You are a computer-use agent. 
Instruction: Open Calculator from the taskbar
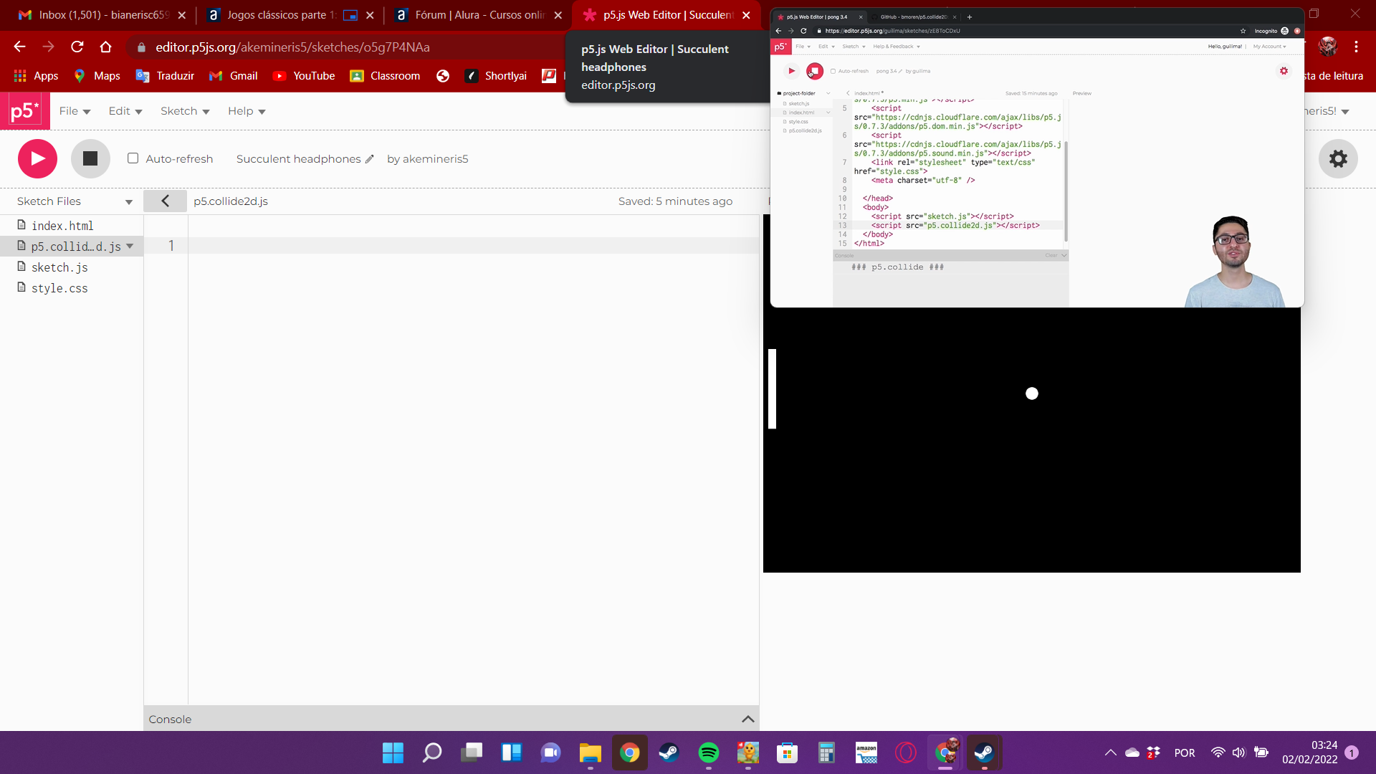click(826, 752)
